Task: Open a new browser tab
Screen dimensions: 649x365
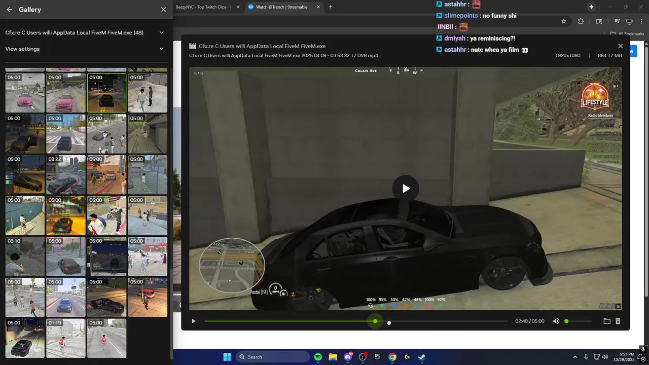Action: tap(331, 7)
